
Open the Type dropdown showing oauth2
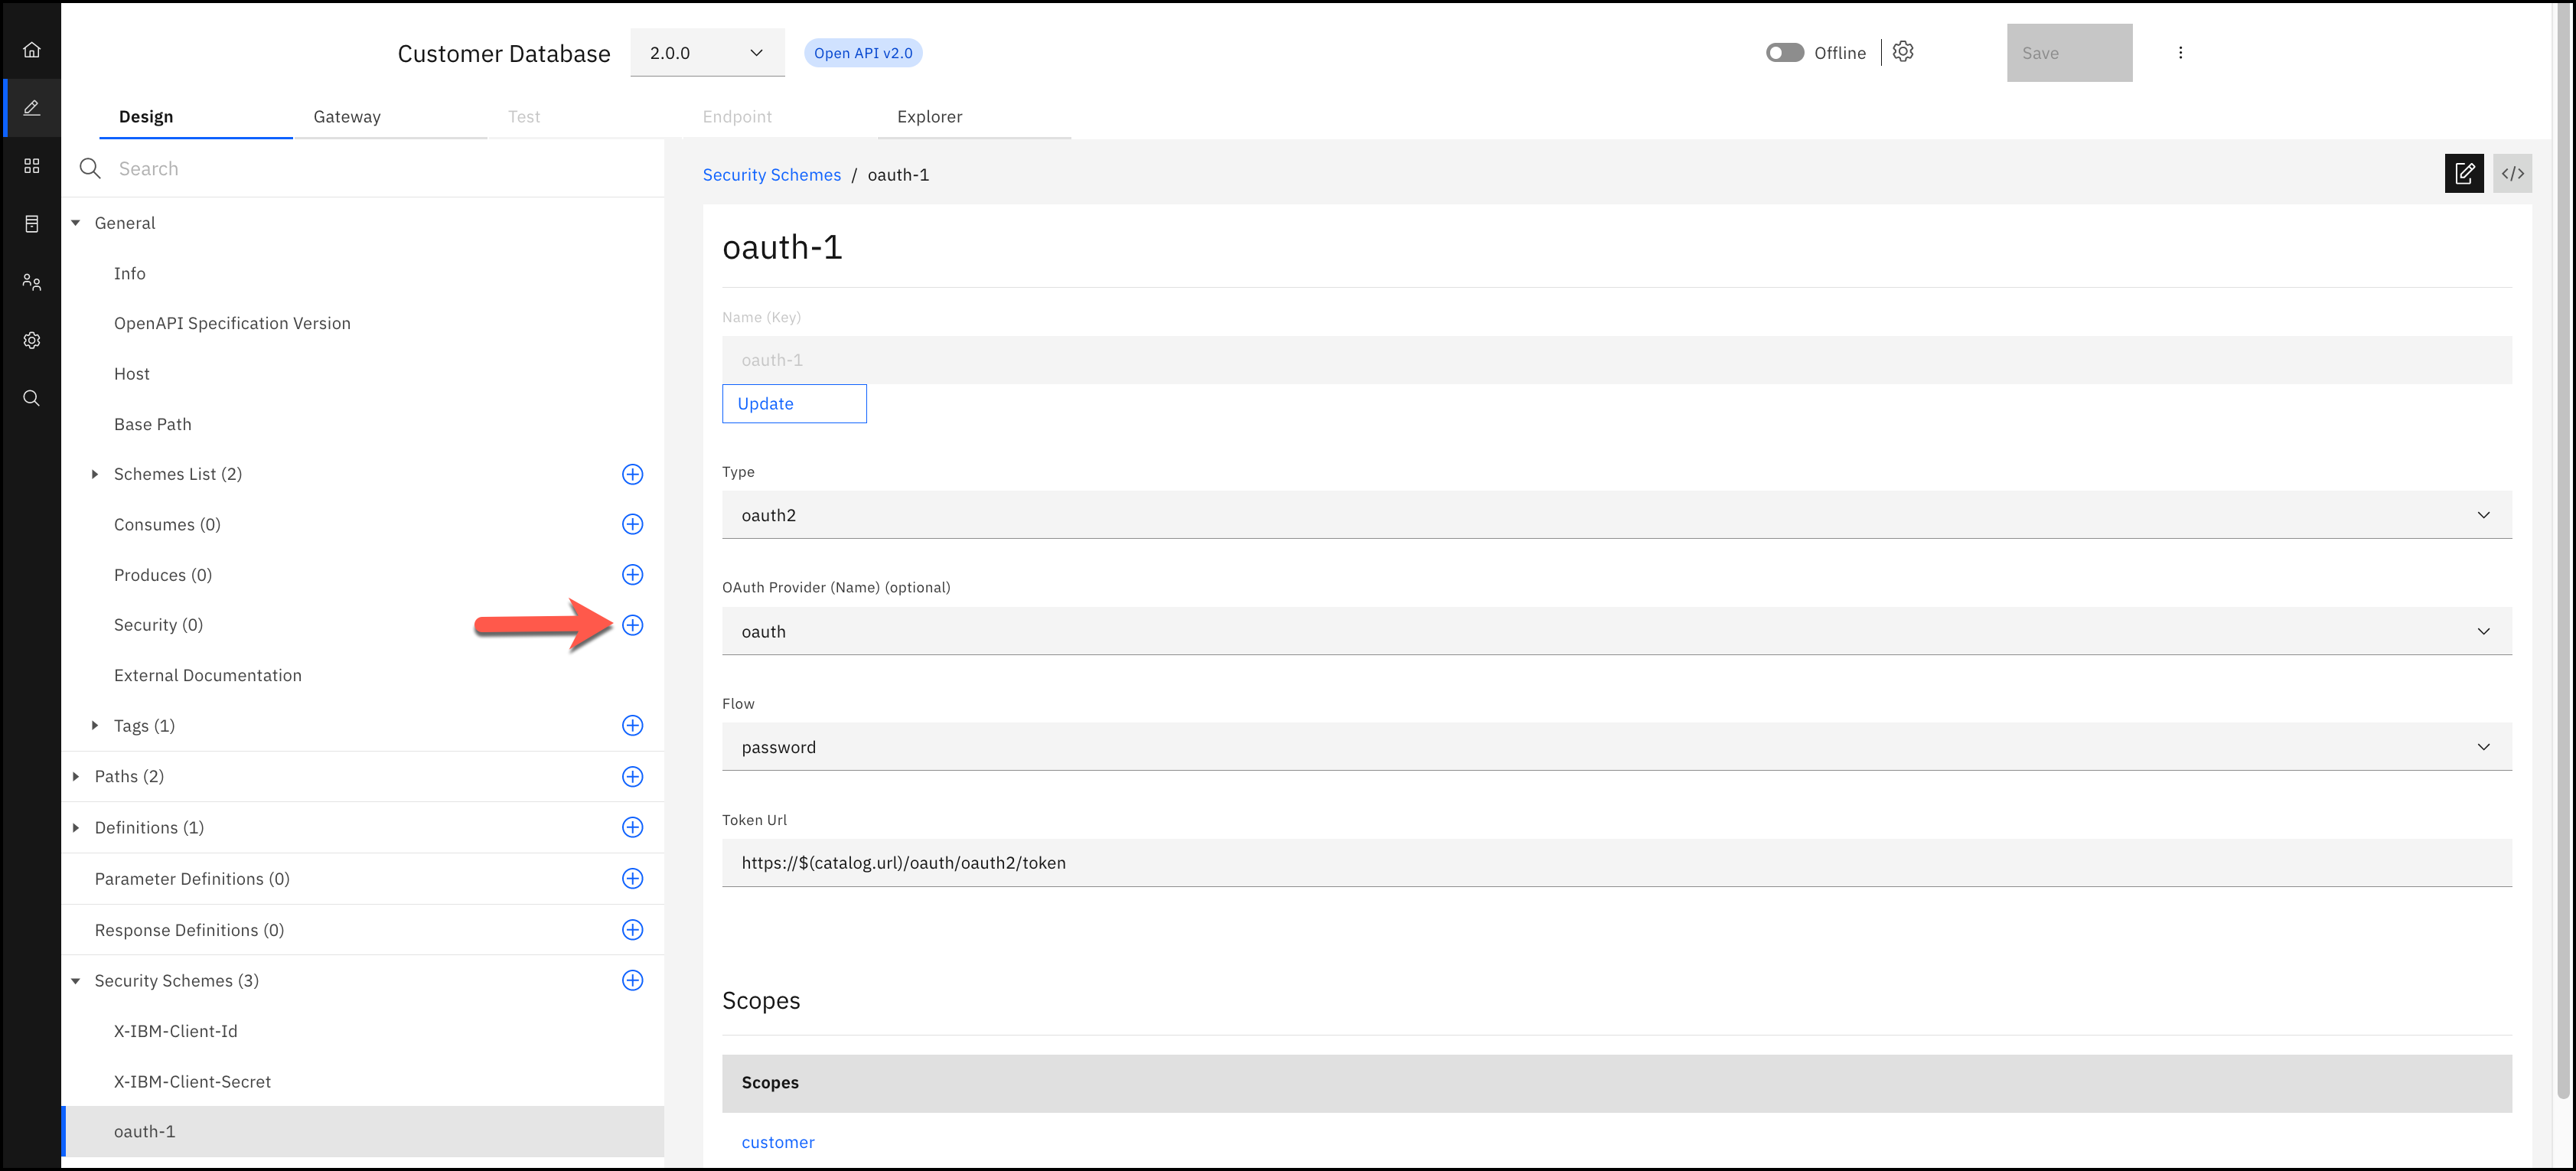coord(1616,514)
